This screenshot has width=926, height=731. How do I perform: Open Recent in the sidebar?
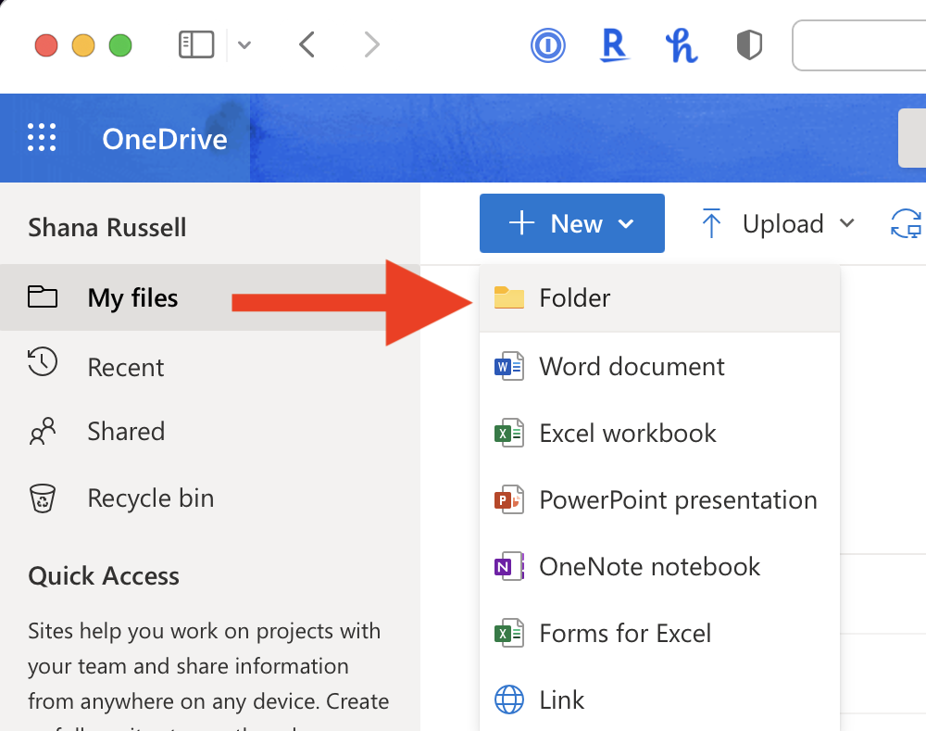coord(209,367)
